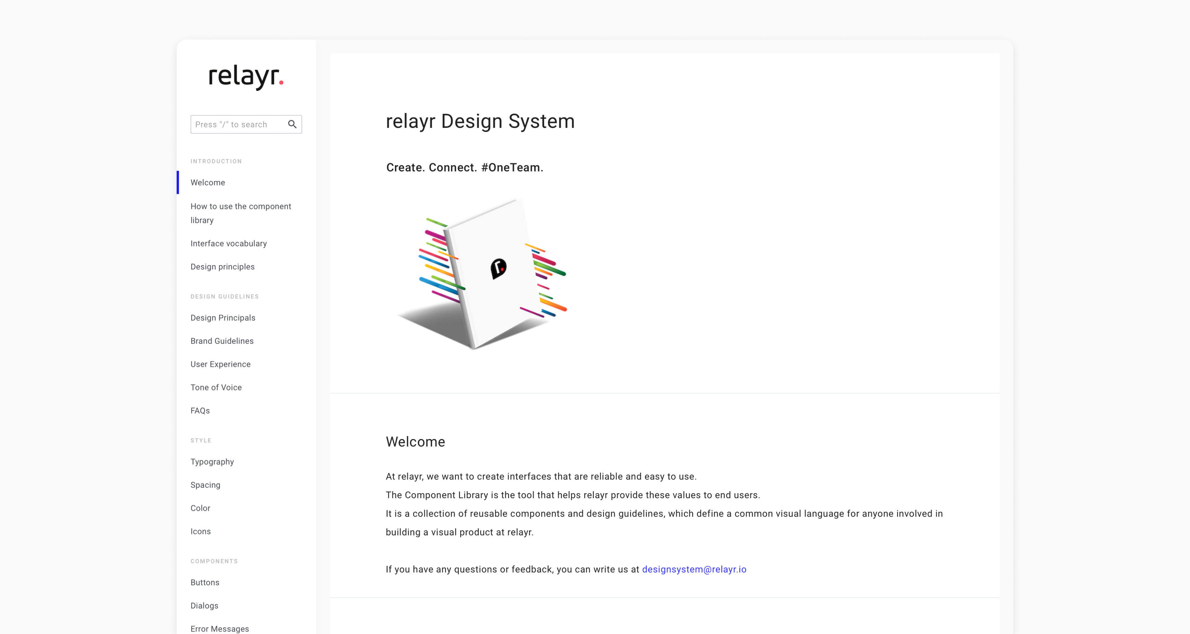
Task: Open the FAQs page
Action: click(200, 411)
